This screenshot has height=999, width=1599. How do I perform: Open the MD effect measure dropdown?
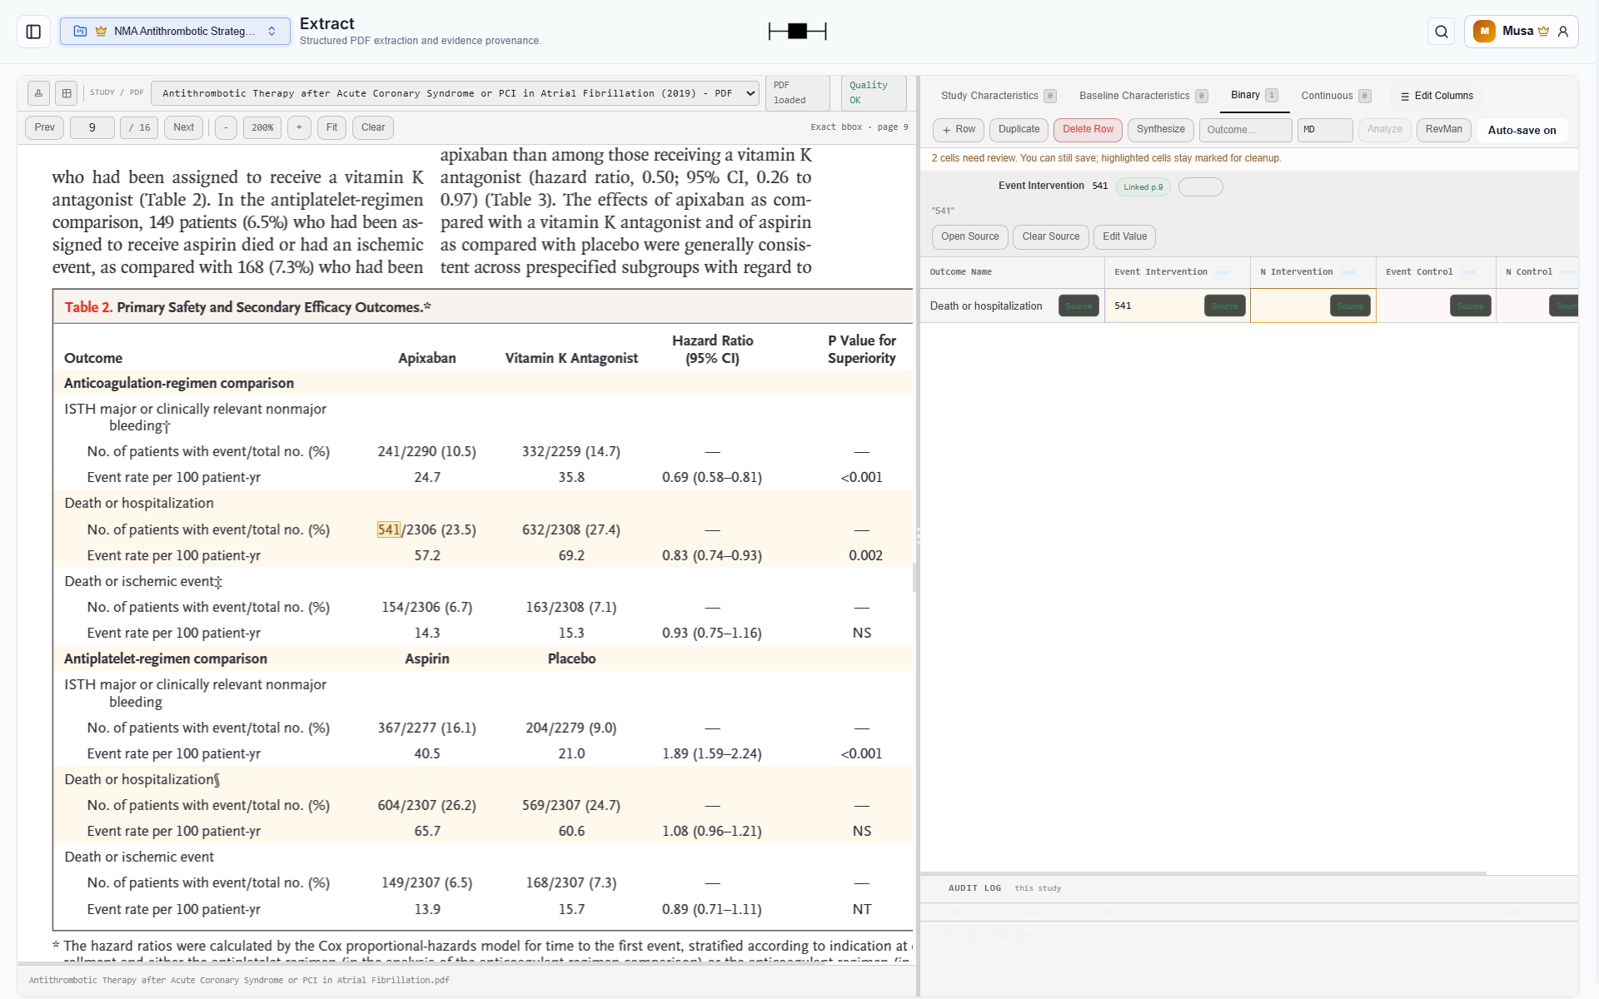[x=1325, y=130]
